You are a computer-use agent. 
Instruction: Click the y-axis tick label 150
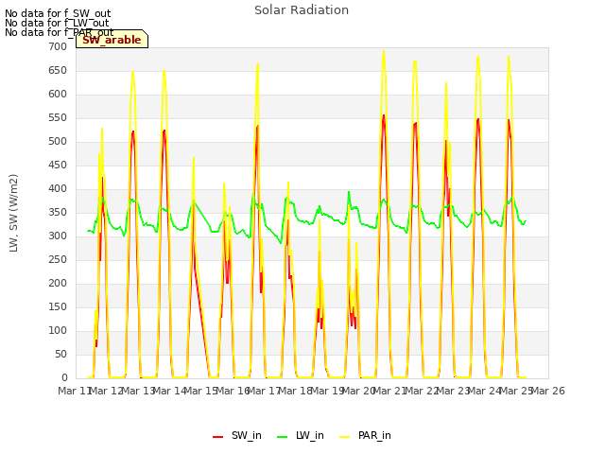click(58, 307)
